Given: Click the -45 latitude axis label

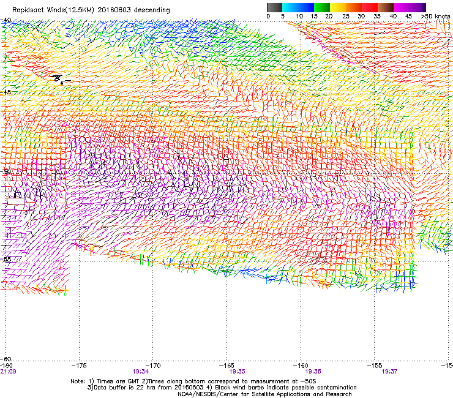Looking at the screenshot, I should (6, 92).
